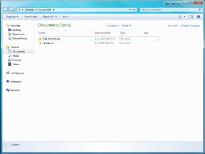Click the New Folder button

[31, 17]
